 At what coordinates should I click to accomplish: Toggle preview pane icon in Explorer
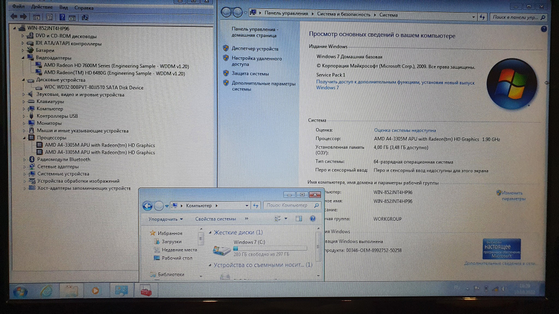click(299, 219)
